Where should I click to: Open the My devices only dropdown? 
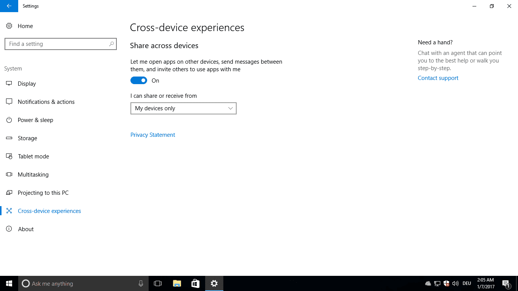coord(183,108)
